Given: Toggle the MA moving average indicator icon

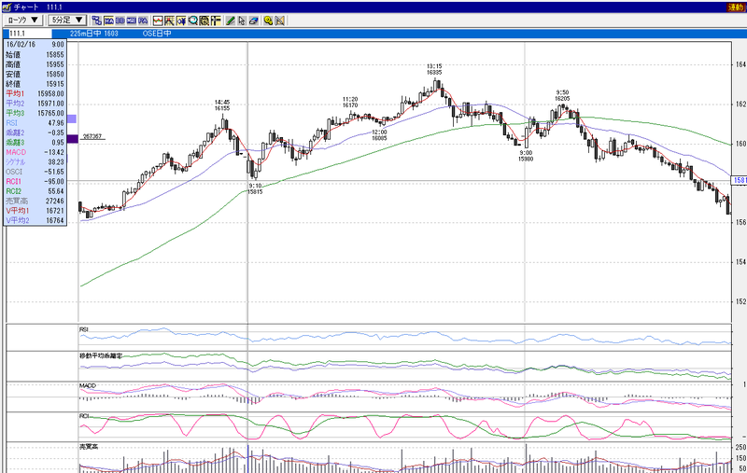Looking at the screenshot, I should click(x=108, y=21).
